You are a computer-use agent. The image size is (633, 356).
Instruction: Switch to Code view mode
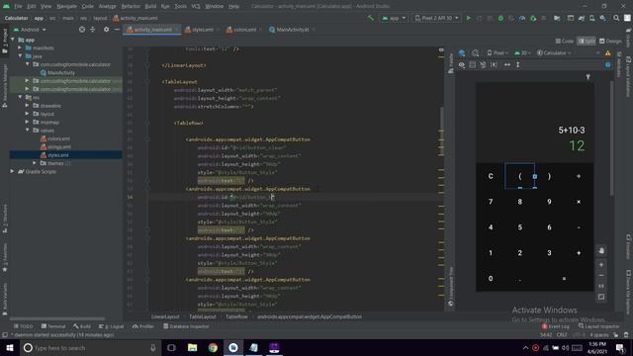coord(565,42)
